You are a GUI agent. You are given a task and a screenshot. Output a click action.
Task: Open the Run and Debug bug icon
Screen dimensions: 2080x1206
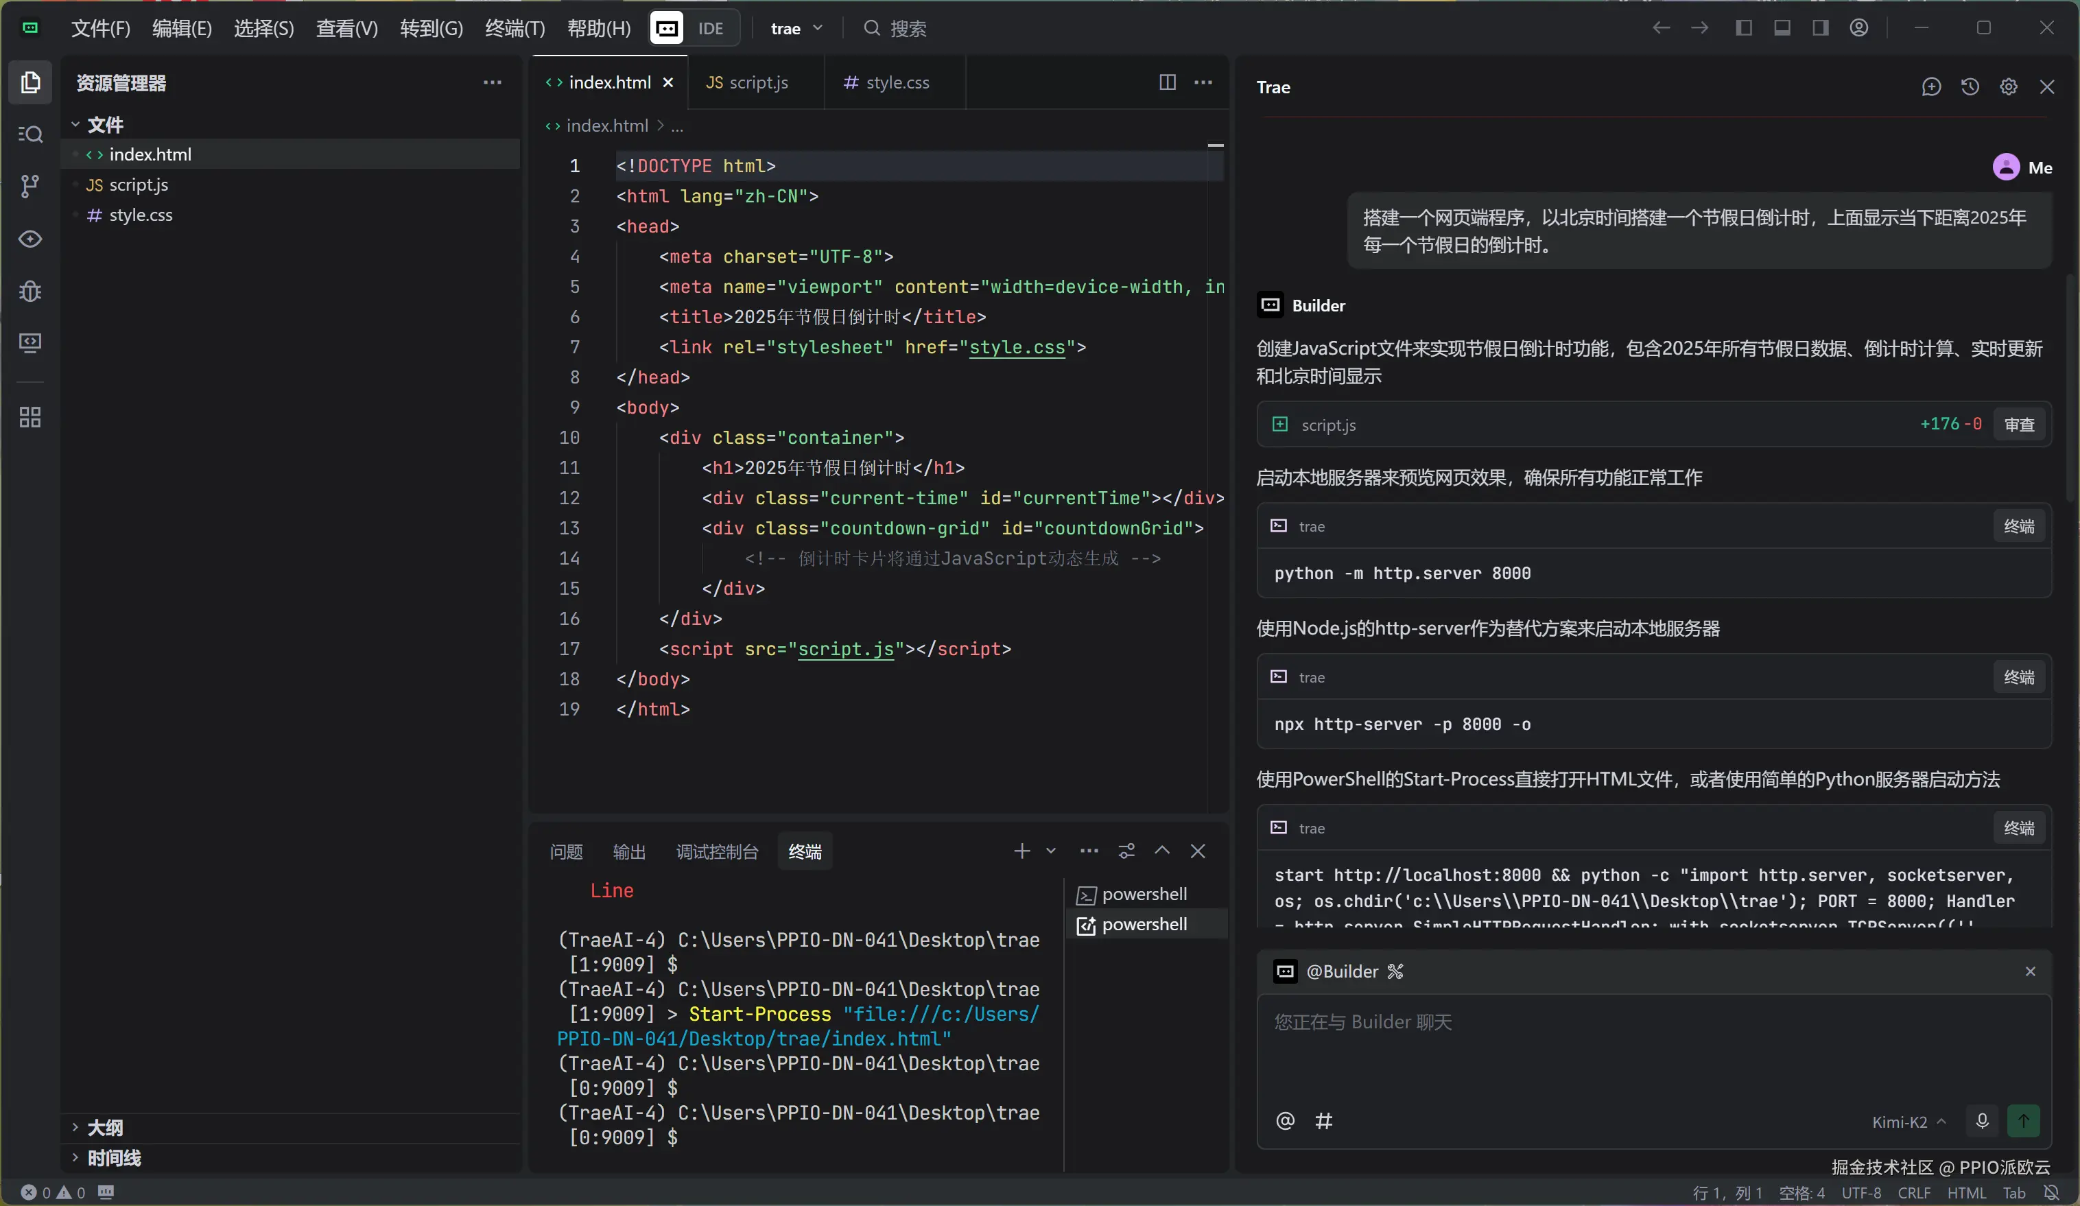pos(29,291)
